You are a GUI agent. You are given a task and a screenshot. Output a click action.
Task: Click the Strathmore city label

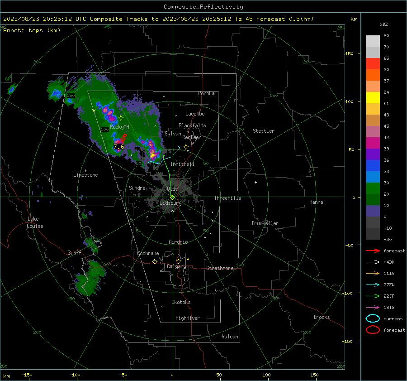tap(220, 268)
